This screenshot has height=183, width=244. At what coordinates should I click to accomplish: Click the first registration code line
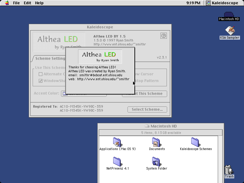tap(81, 106)
